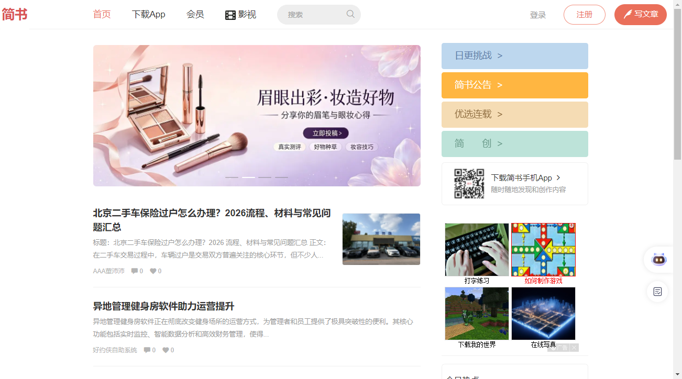This screenshot has height=379, width=682.
Task: Select the second carousel indicator dash
Action: [x=248, y=177]
